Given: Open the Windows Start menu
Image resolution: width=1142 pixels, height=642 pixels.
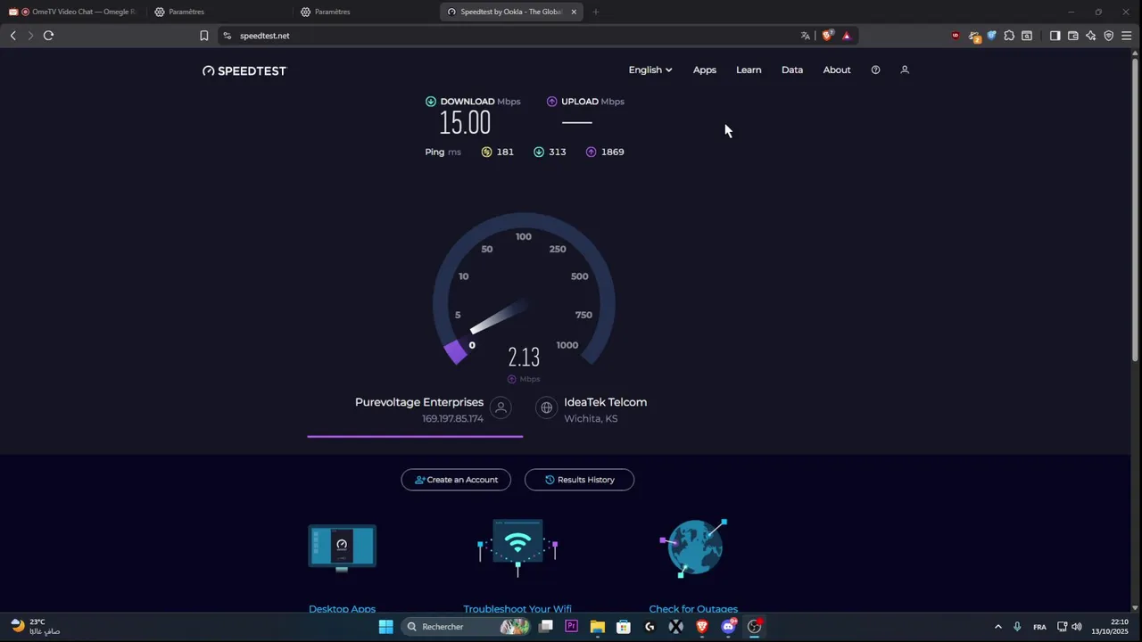Looking at the screenshot, I should point(385,627).
